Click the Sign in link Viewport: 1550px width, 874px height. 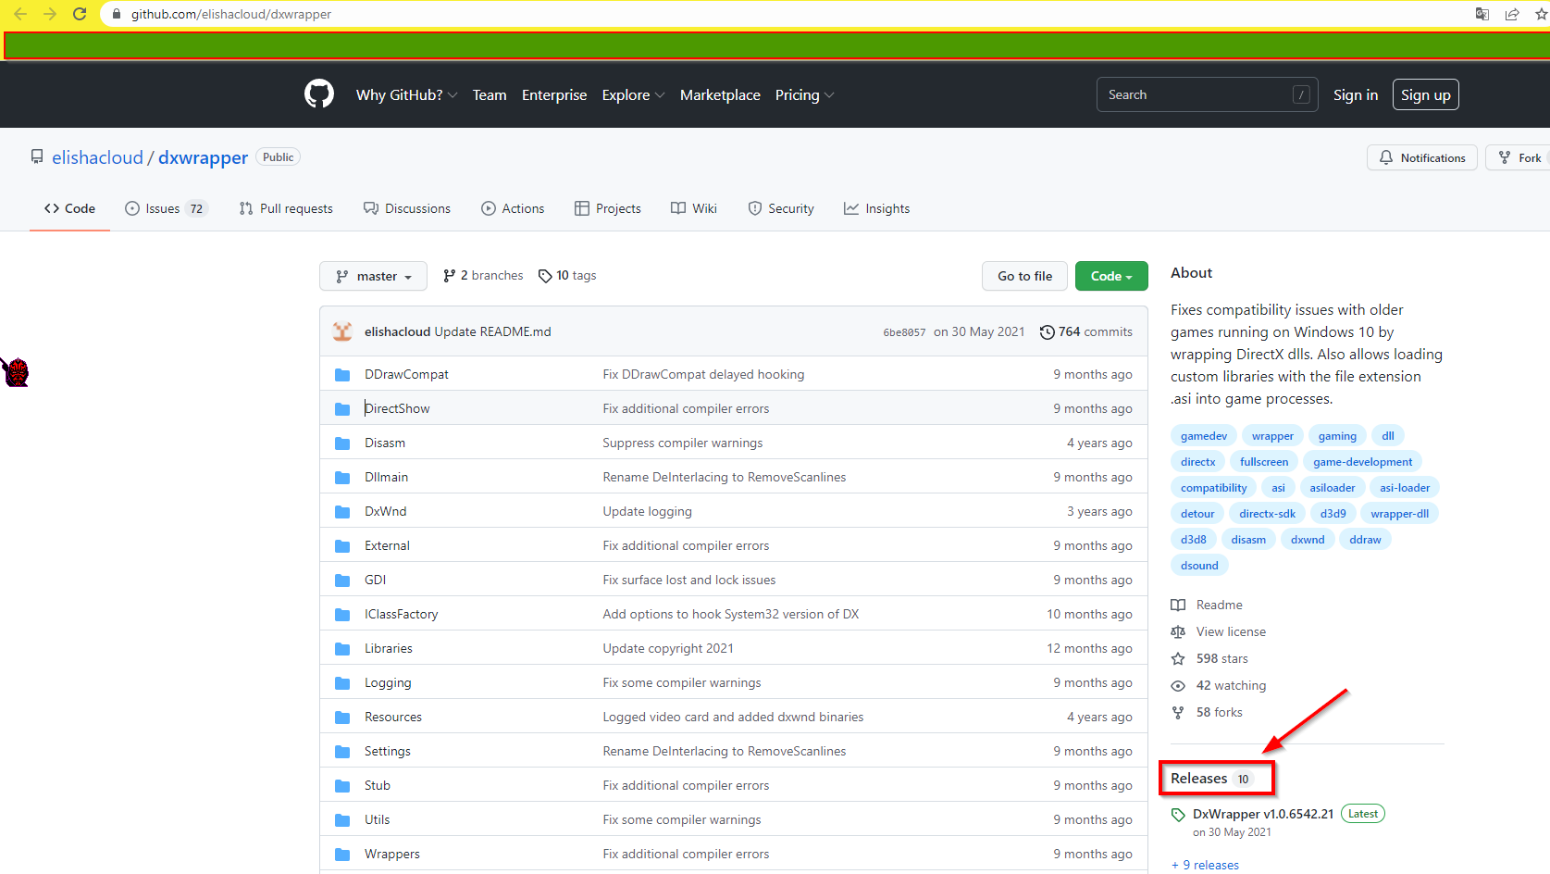point(1356,95)
